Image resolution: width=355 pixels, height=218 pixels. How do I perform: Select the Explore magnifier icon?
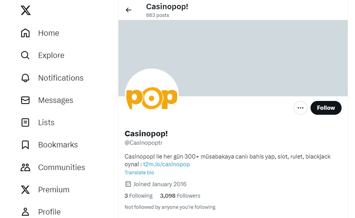[x=25, y=55]
